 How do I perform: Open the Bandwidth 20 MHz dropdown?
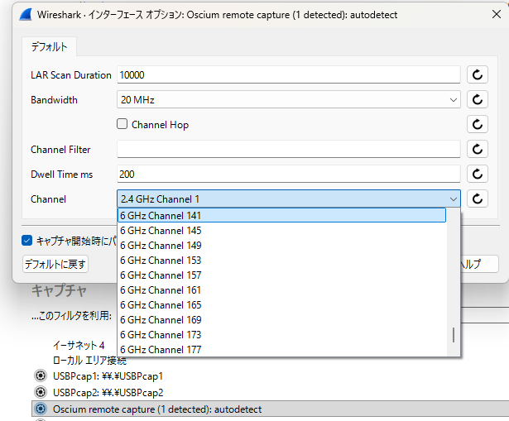289,99
